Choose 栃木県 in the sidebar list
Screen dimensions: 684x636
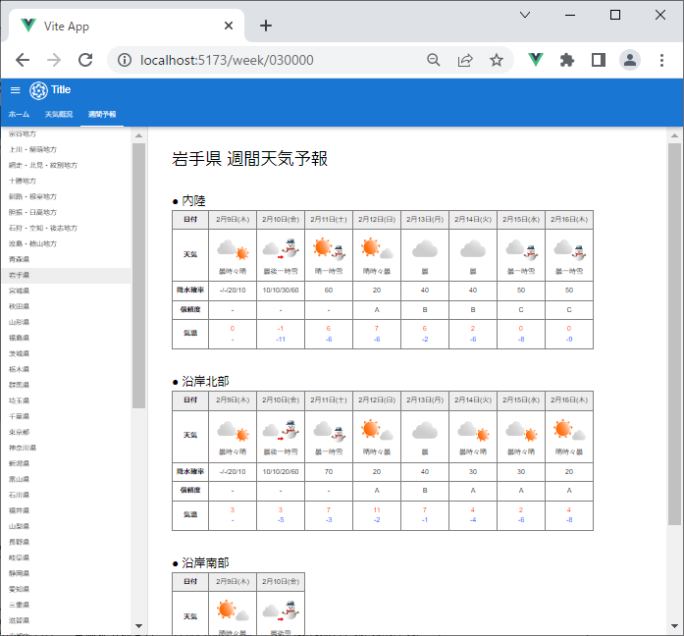point(66,369)
